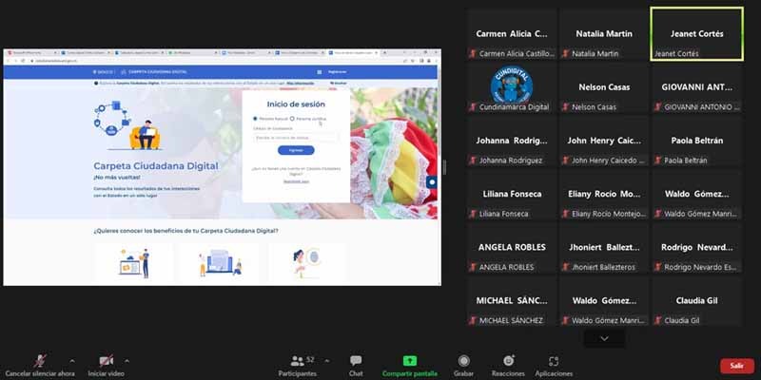Click muted mic icon beside Claudia Gil

[x=657, y=320]
